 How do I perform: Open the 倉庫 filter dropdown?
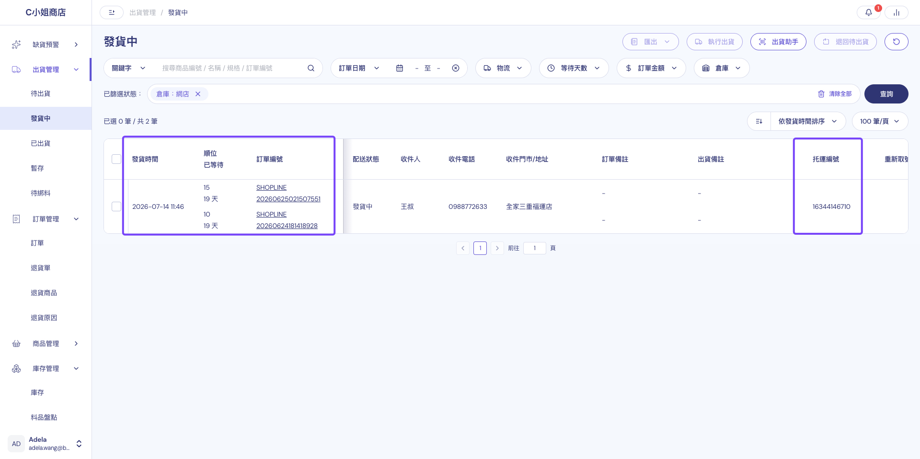click(722, 68)
